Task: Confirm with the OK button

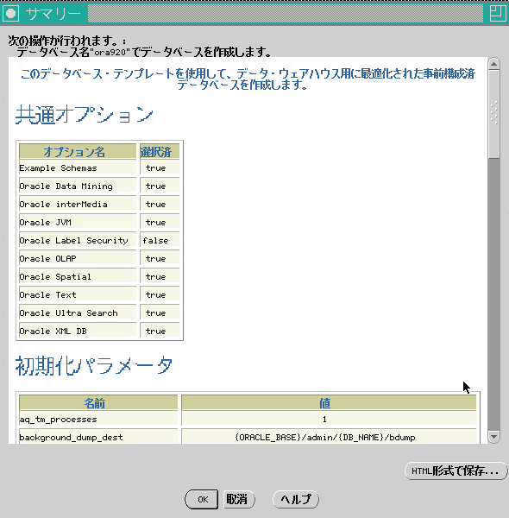Action: 202,499
